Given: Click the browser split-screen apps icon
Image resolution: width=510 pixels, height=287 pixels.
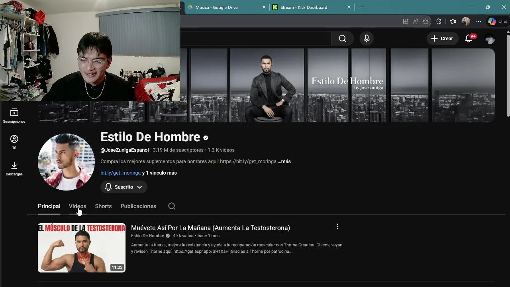Looking at the screenshot, I should (x=406, y=22).
